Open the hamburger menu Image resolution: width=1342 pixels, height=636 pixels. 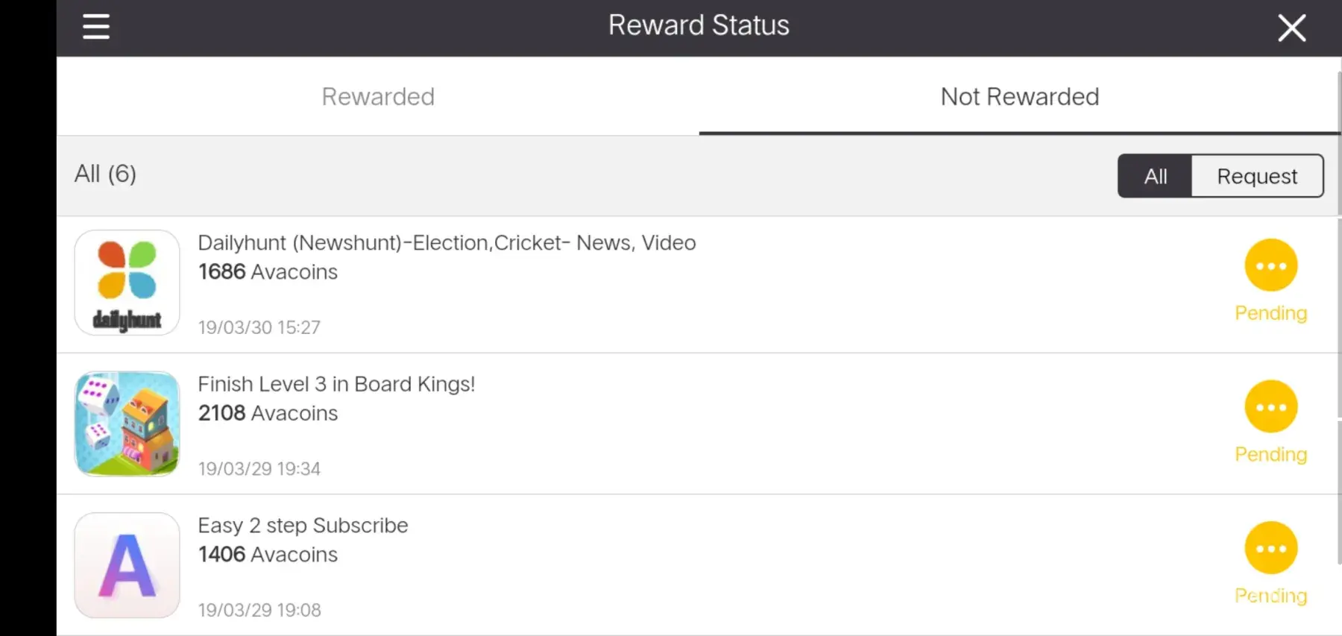(x=96, y=27)
